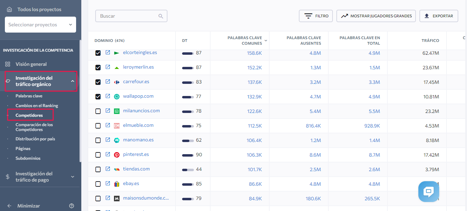Check the manomano.es checkbox
Image resolution: width=467 pixels, height=211 pixels.
pyautogui.click(x=98, y=140)
